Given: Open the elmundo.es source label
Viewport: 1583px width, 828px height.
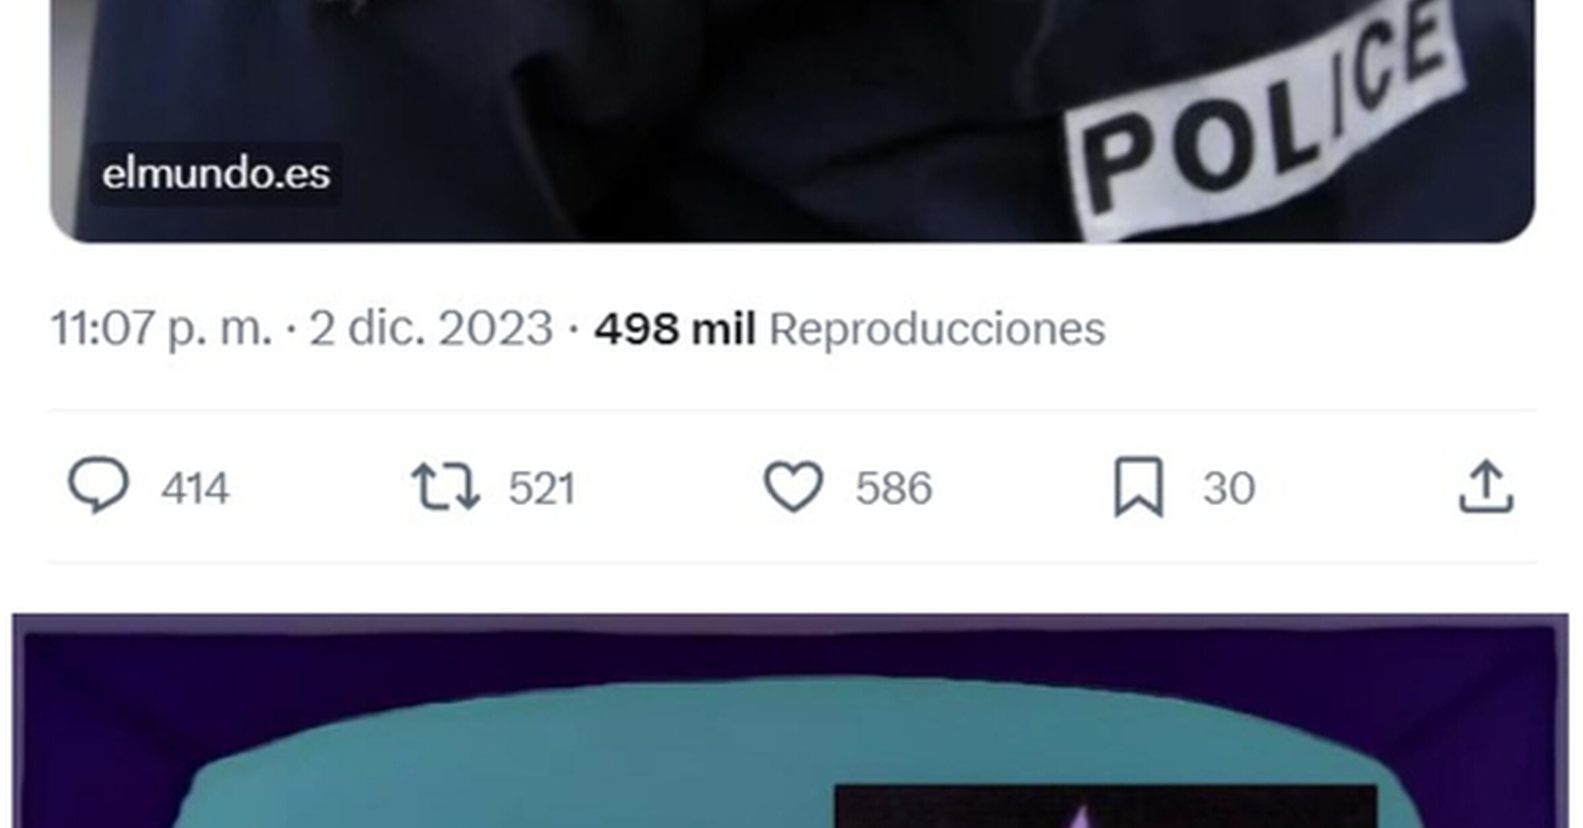Looking at the screenshot, I should (216, 174).
